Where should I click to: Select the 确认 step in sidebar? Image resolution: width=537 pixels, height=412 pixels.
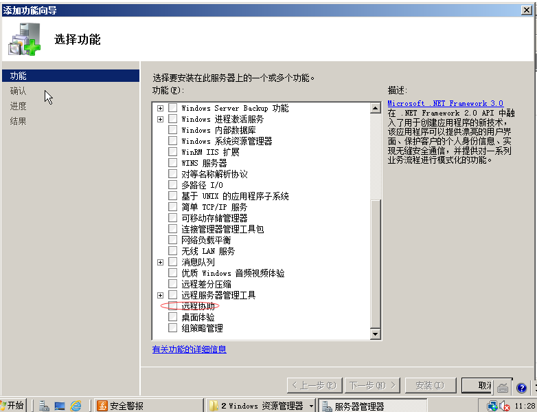point(19,91)
